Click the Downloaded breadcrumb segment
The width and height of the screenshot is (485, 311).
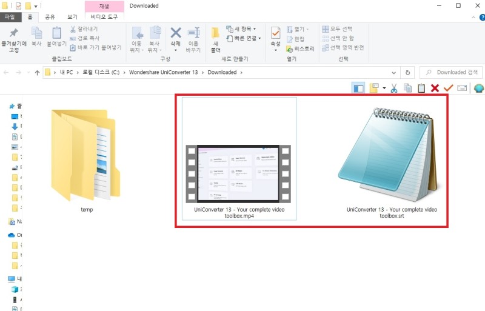[222, 72]
